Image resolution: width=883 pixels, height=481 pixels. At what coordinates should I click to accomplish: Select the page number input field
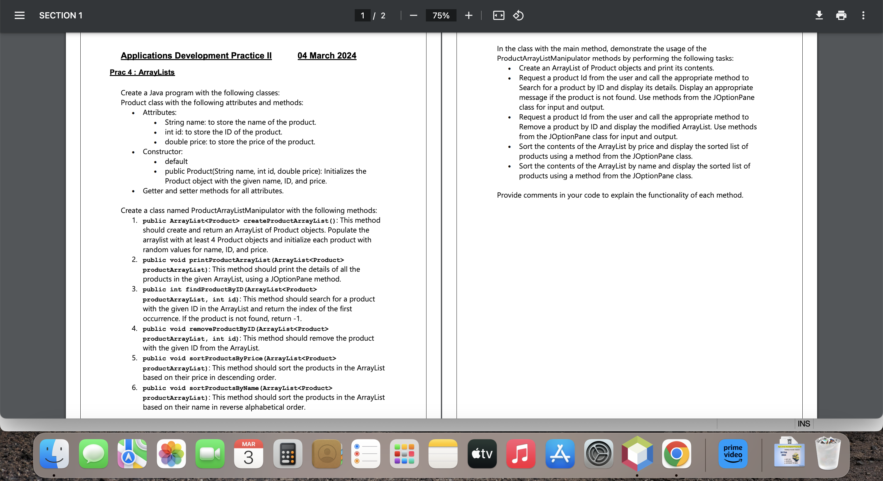tap(362, 15)
